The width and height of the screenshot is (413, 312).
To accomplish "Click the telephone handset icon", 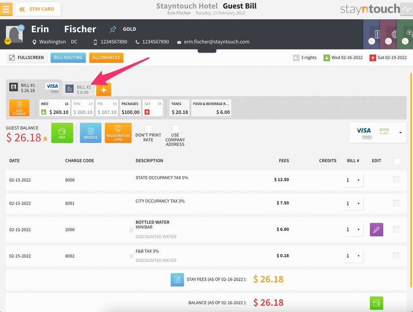I will 137,42.
